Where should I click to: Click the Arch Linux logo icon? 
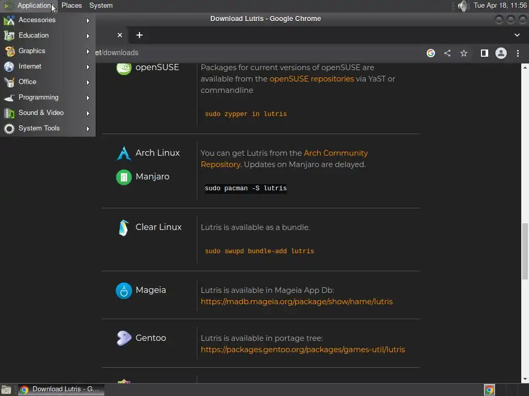[x=124, y=153]
